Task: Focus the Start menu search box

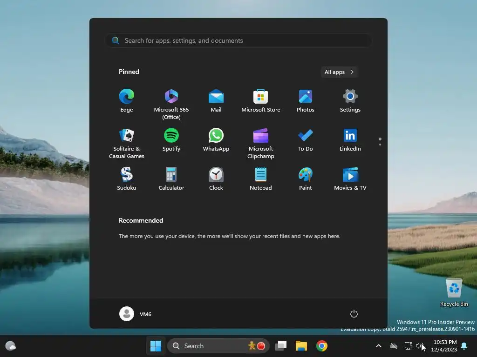Action: click(x=238, y=40)
